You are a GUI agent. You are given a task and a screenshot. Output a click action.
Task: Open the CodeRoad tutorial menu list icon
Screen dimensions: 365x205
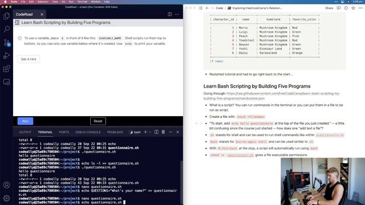(17, 23)
